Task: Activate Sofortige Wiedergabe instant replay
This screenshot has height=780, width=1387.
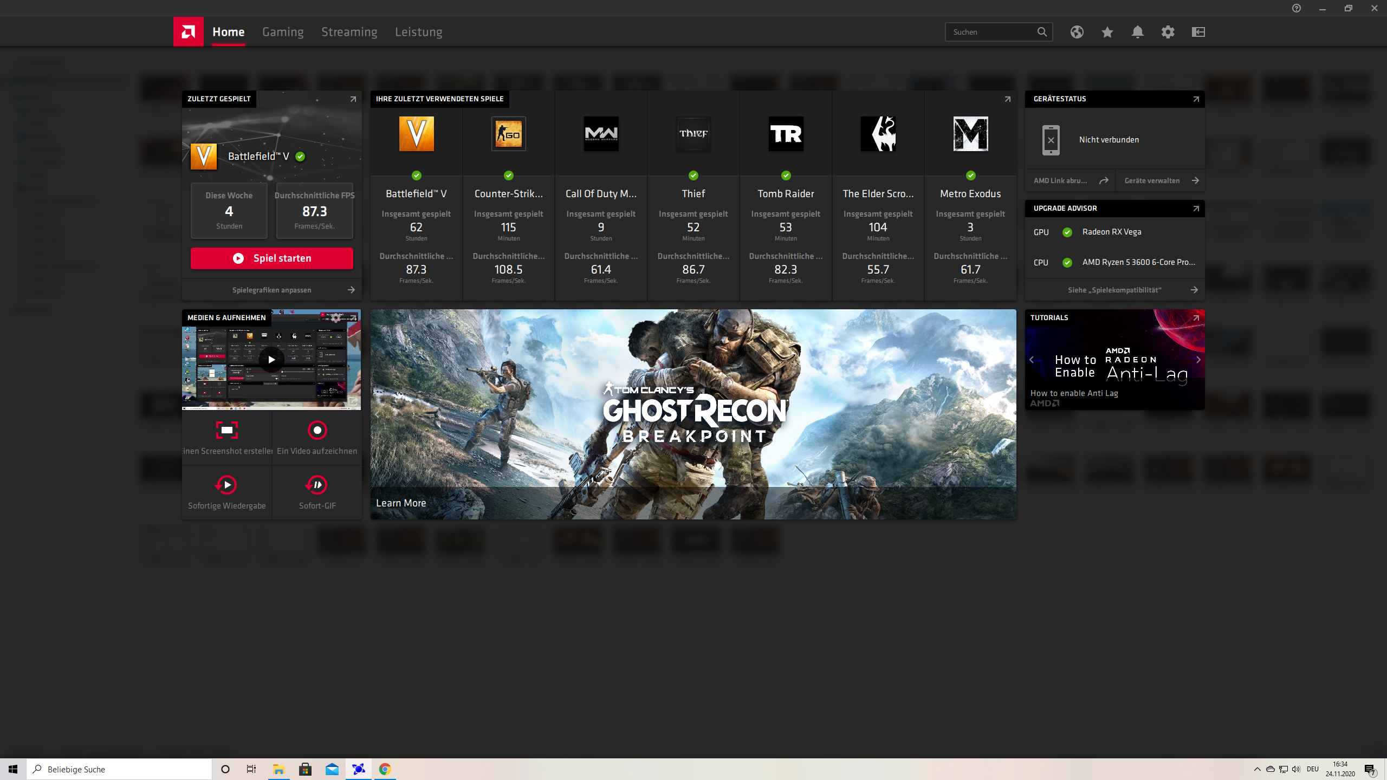Action: 226,485
